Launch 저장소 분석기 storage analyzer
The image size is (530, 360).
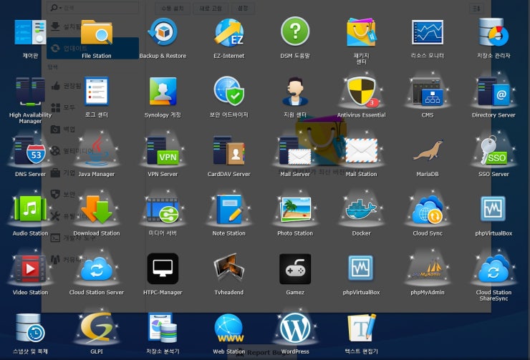point(163,328)
